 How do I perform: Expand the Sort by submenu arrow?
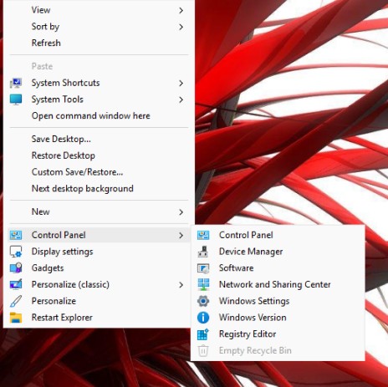click(x=181, y=27)
